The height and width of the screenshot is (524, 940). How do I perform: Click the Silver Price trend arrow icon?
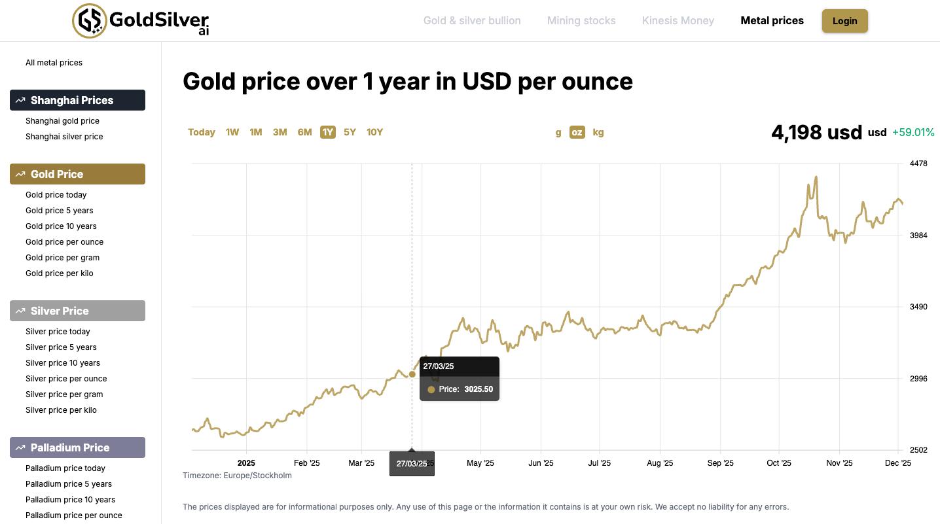tap(20, 311)
